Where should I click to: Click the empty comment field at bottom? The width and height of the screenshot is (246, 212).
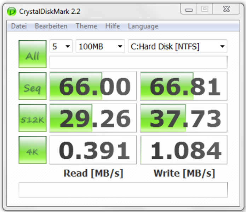pyautogui.click(x=123, y=190)
